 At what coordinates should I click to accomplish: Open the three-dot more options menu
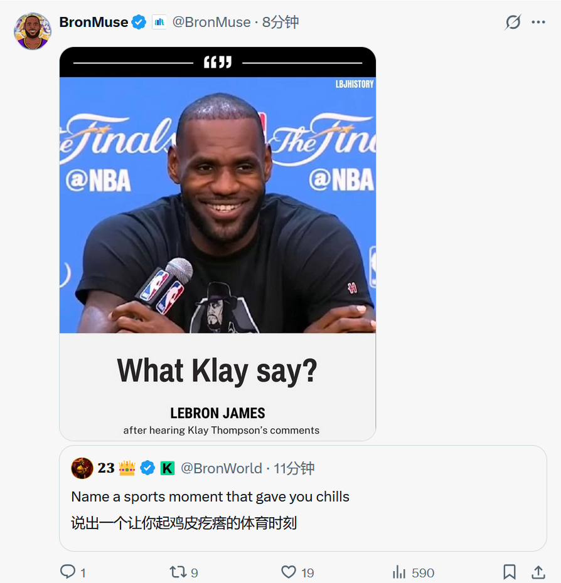click(x=538, y=23)
